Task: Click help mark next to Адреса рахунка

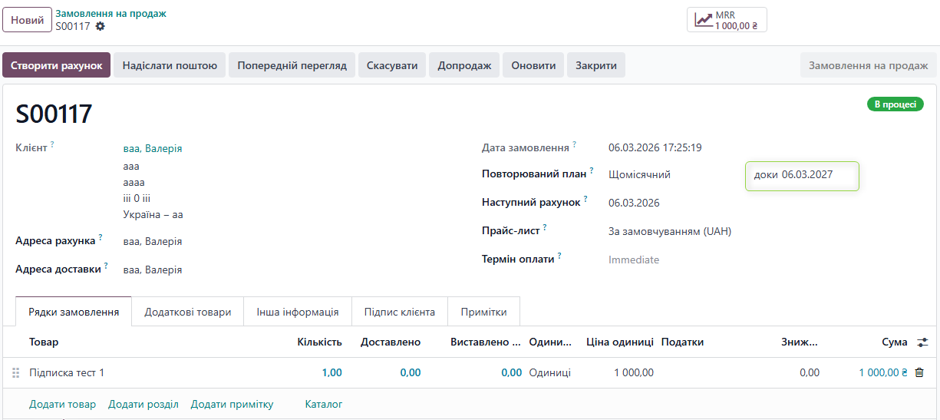Action: (101, 237)
